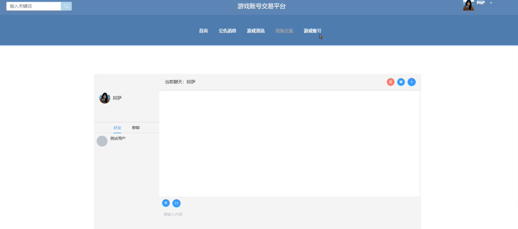Click the gray avatar of 测试用户
The height and width of the screenshot is (229, 518).
pyautogui.click(x=102, y=141)
